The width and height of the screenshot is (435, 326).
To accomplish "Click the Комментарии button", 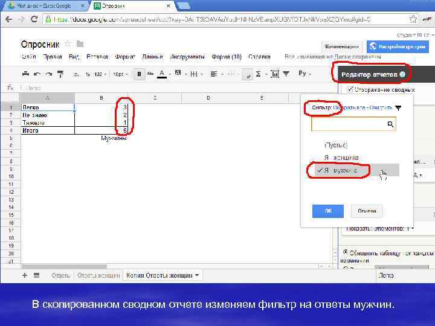I will 342,46.
